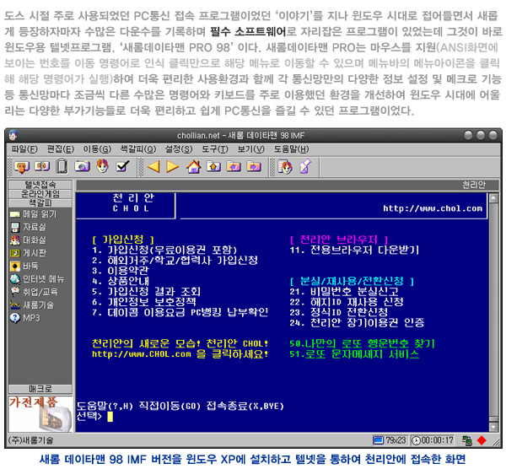Open 새롬기술 bookmark in sidebar
Viewport: 506px width, 469px height.
[x=32, y=305]
